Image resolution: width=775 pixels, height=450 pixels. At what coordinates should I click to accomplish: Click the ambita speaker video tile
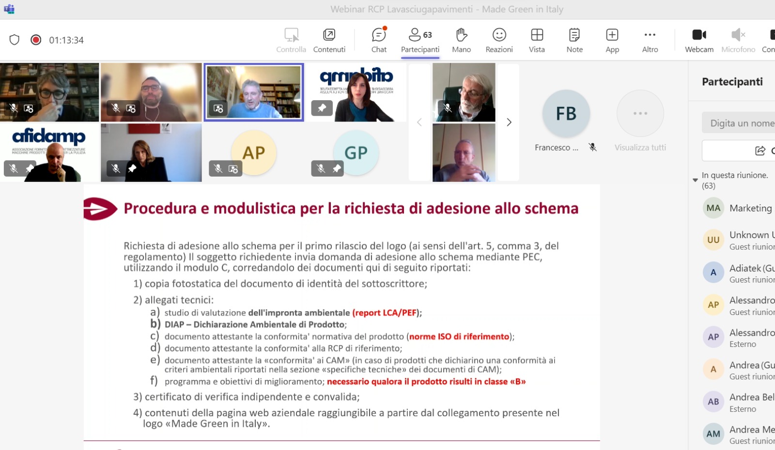356,92
